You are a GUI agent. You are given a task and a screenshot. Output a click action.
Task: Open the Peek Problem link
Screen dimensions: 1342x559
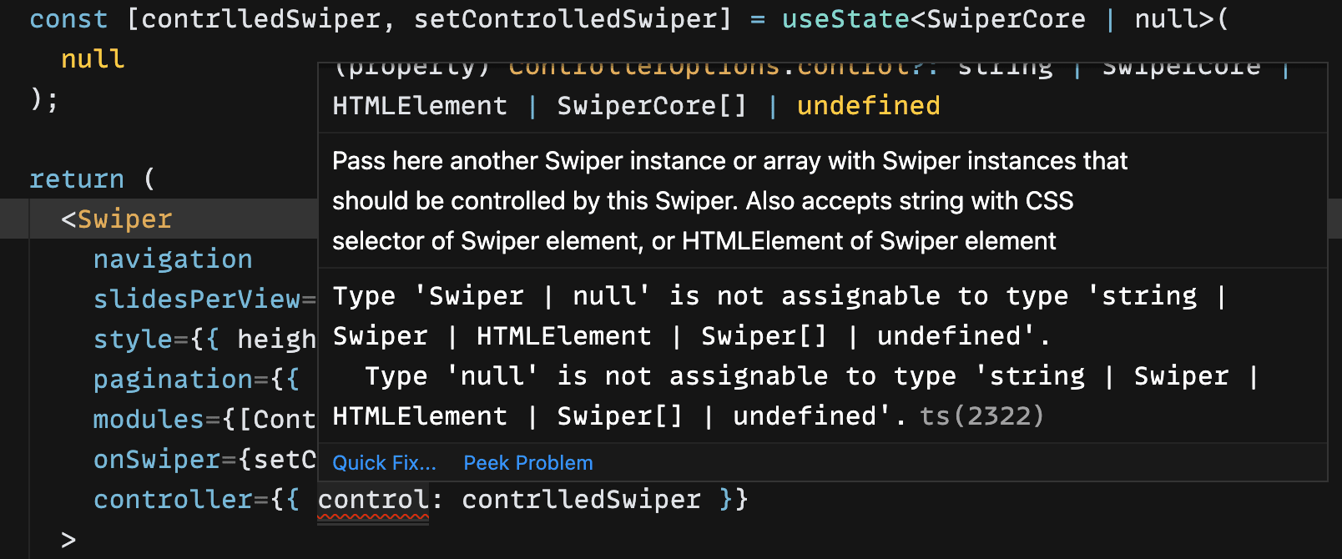[x=528, y=463]
